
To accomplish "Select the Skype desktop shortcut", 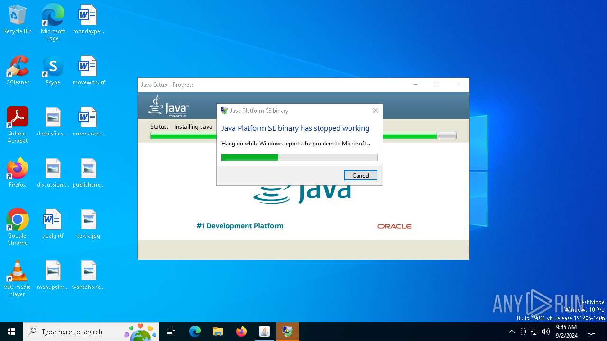I will [x=53, y=71].
